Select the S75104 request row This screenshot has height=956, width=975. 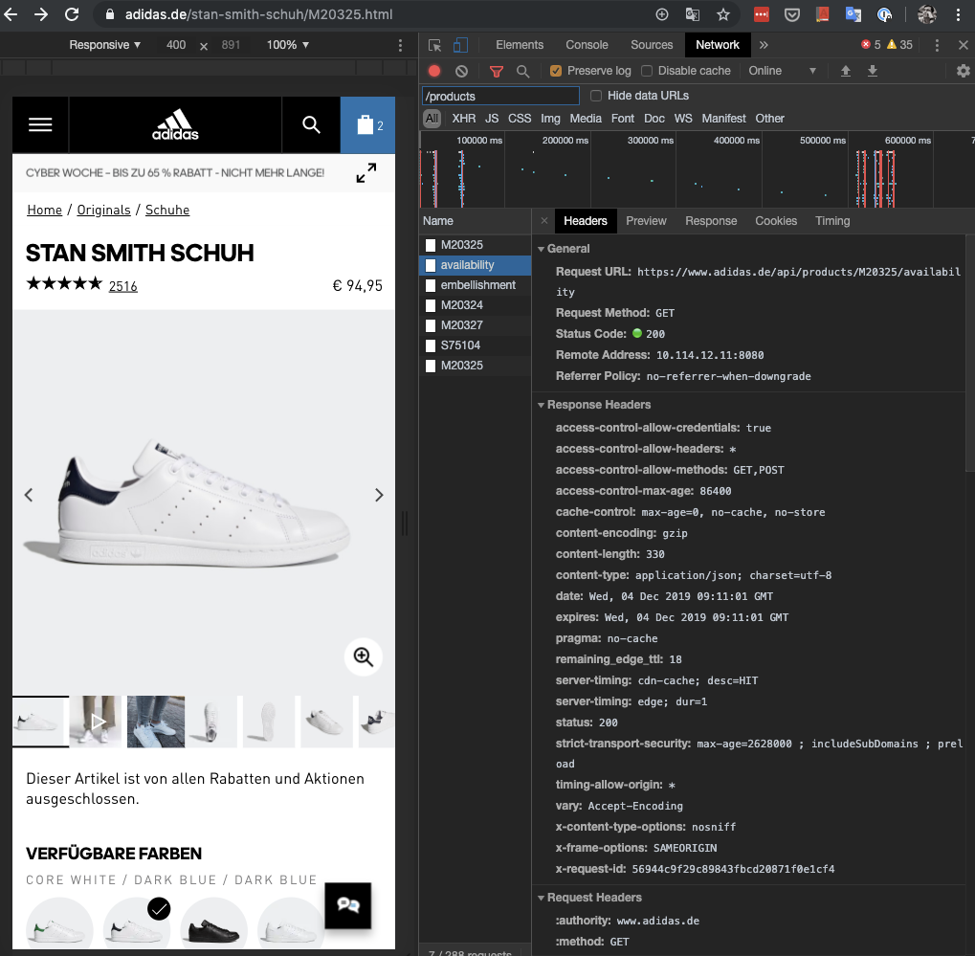476,345
